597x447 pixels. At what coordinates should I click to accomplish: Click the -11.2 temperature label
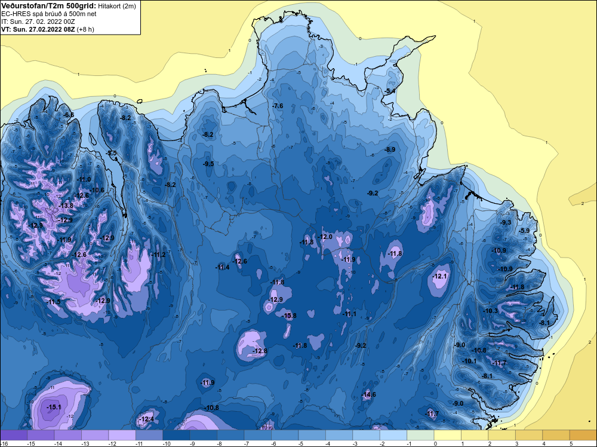click(158, 255)
